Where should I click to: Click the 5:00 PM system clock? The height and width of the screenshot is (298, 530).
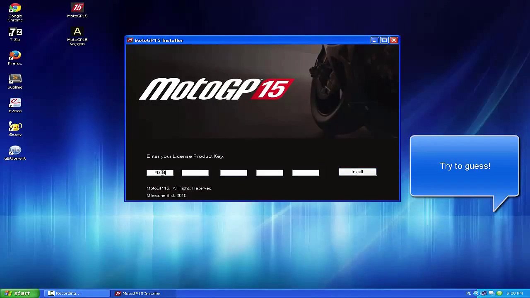click(x=514, y=293)
